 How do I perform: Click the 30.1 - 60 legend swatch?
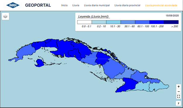pyautogui.click(x=128, y=22)
